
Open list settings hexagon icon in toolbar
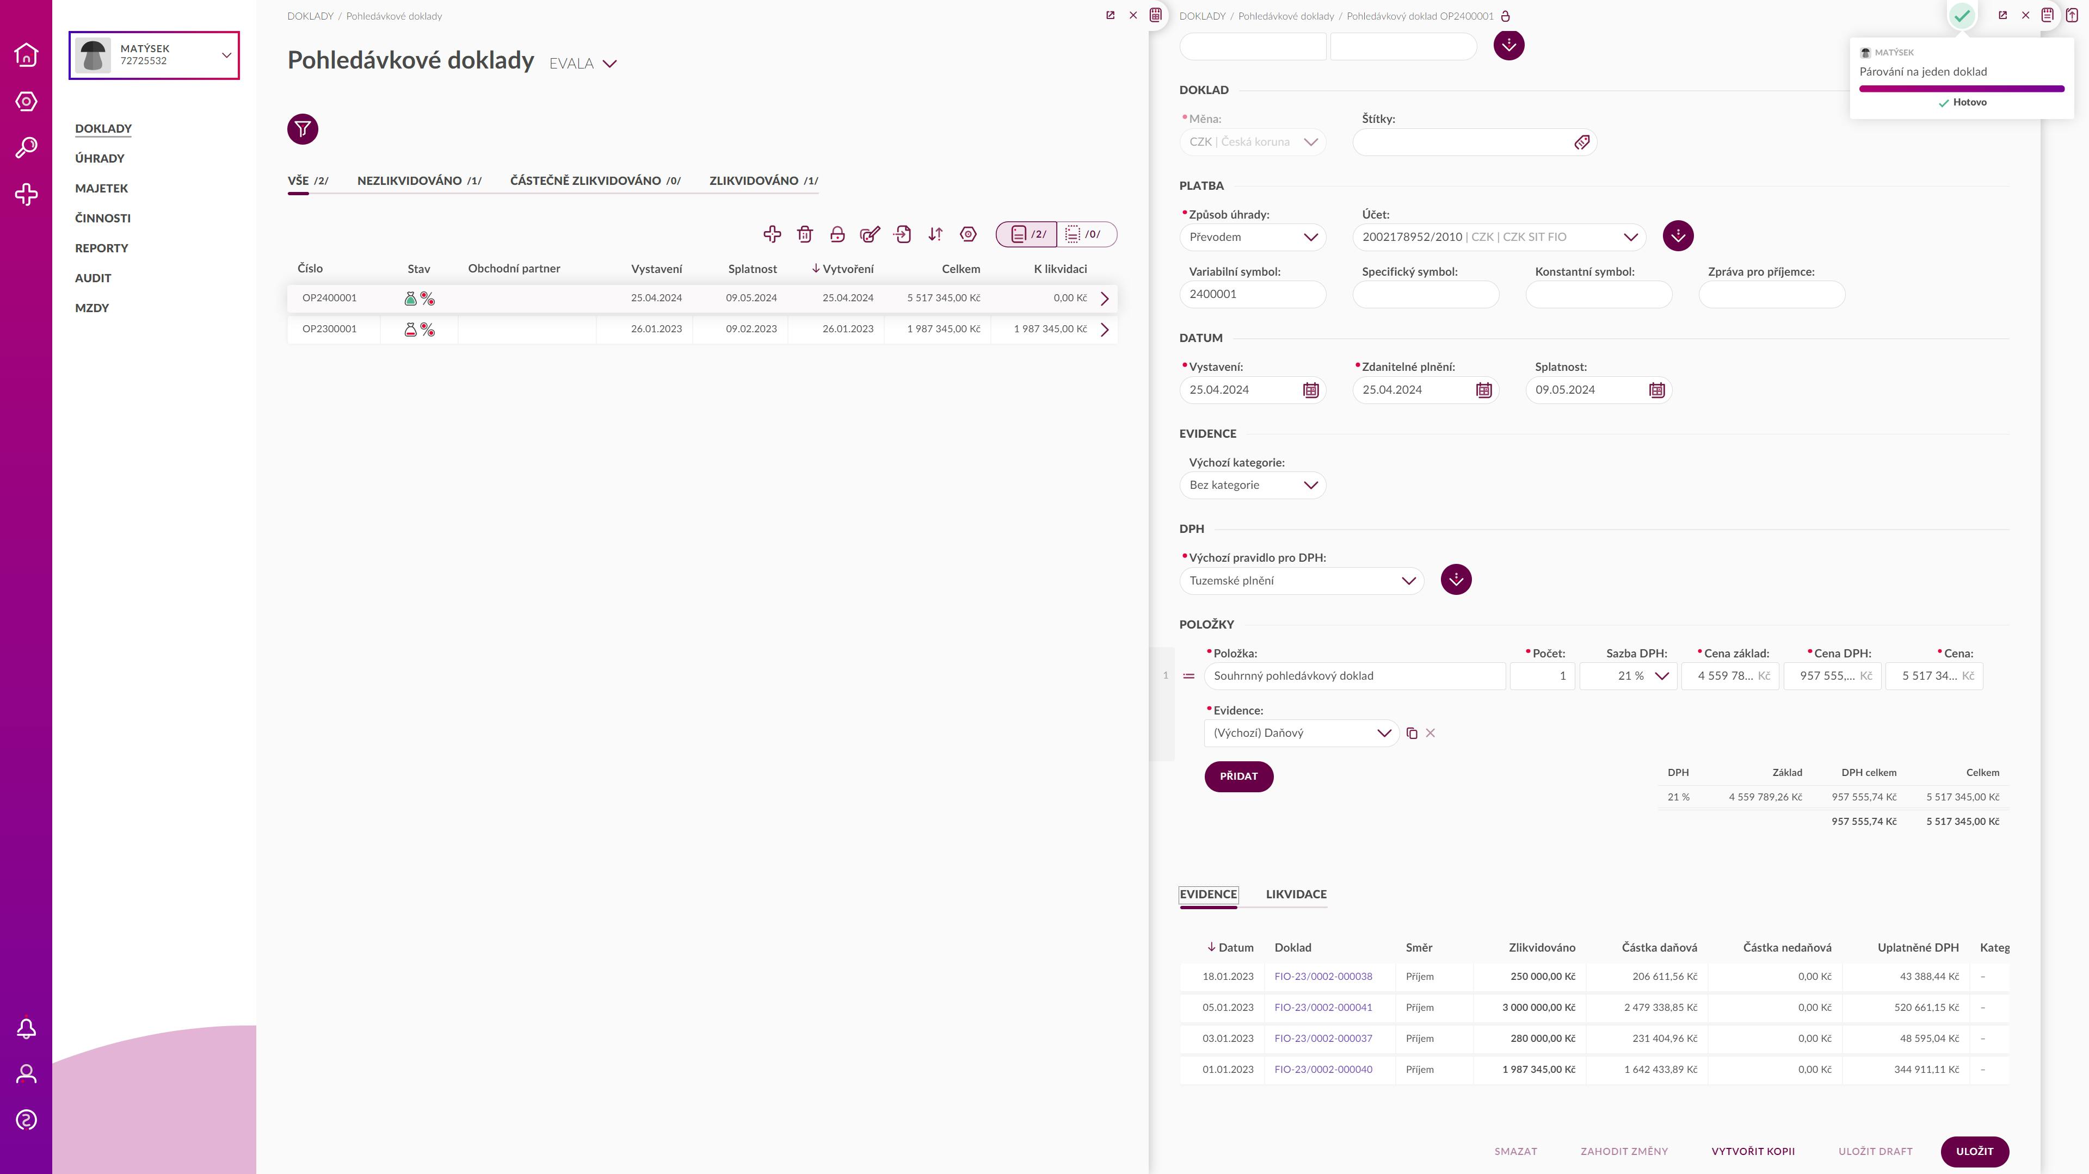(968, 234)
